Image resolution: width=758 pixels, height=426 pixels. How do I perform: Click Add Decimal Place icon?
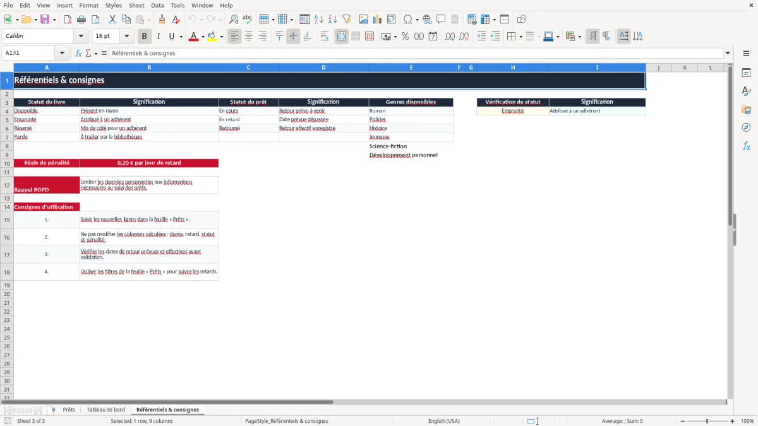(450, 37)
